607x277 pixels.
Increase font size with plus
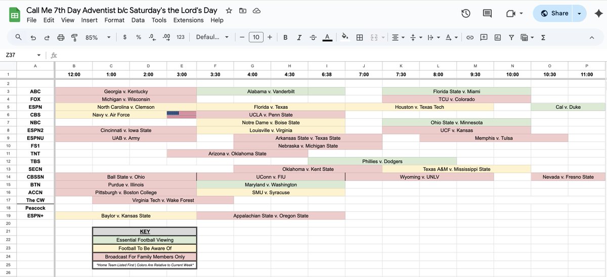(x=270, y=37)
